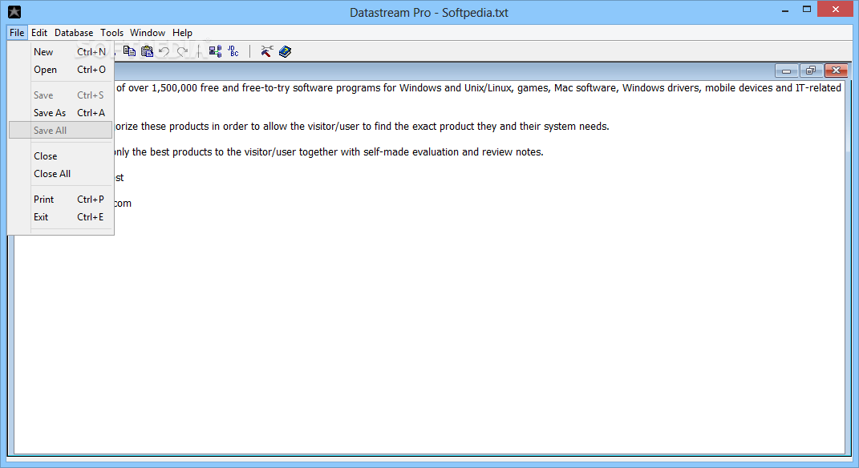Close the inner document with red X

[836, 71]
